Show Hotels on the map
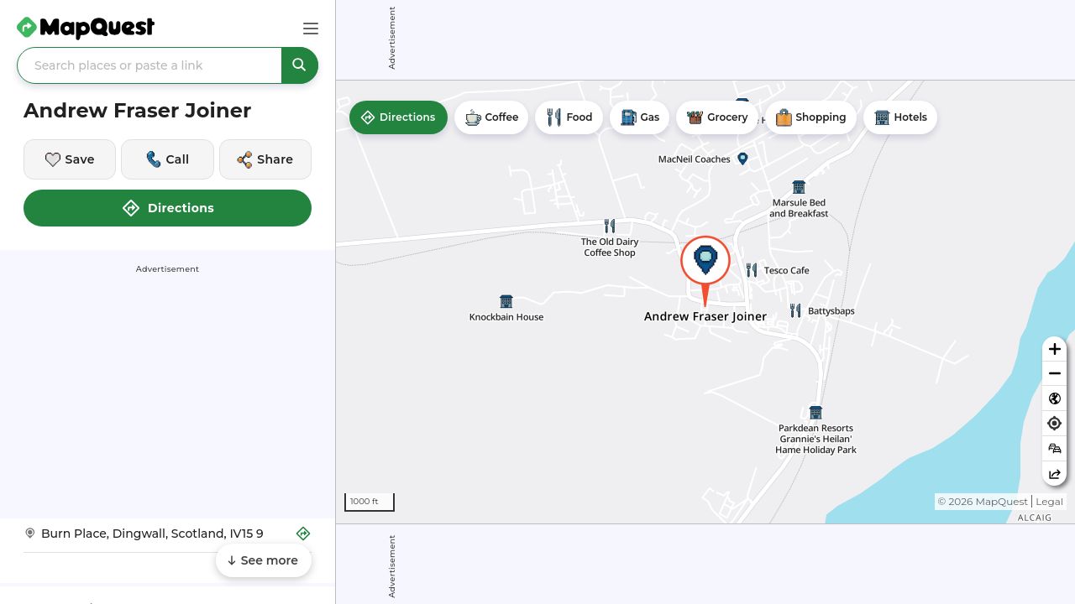This screenshot has height=604, width=1075. point(900,117)
